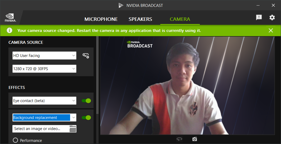This screenshot has height=144, width=281.
Task: Click the folder icon to browse for a background image
Action: click(x=73, y=129)
